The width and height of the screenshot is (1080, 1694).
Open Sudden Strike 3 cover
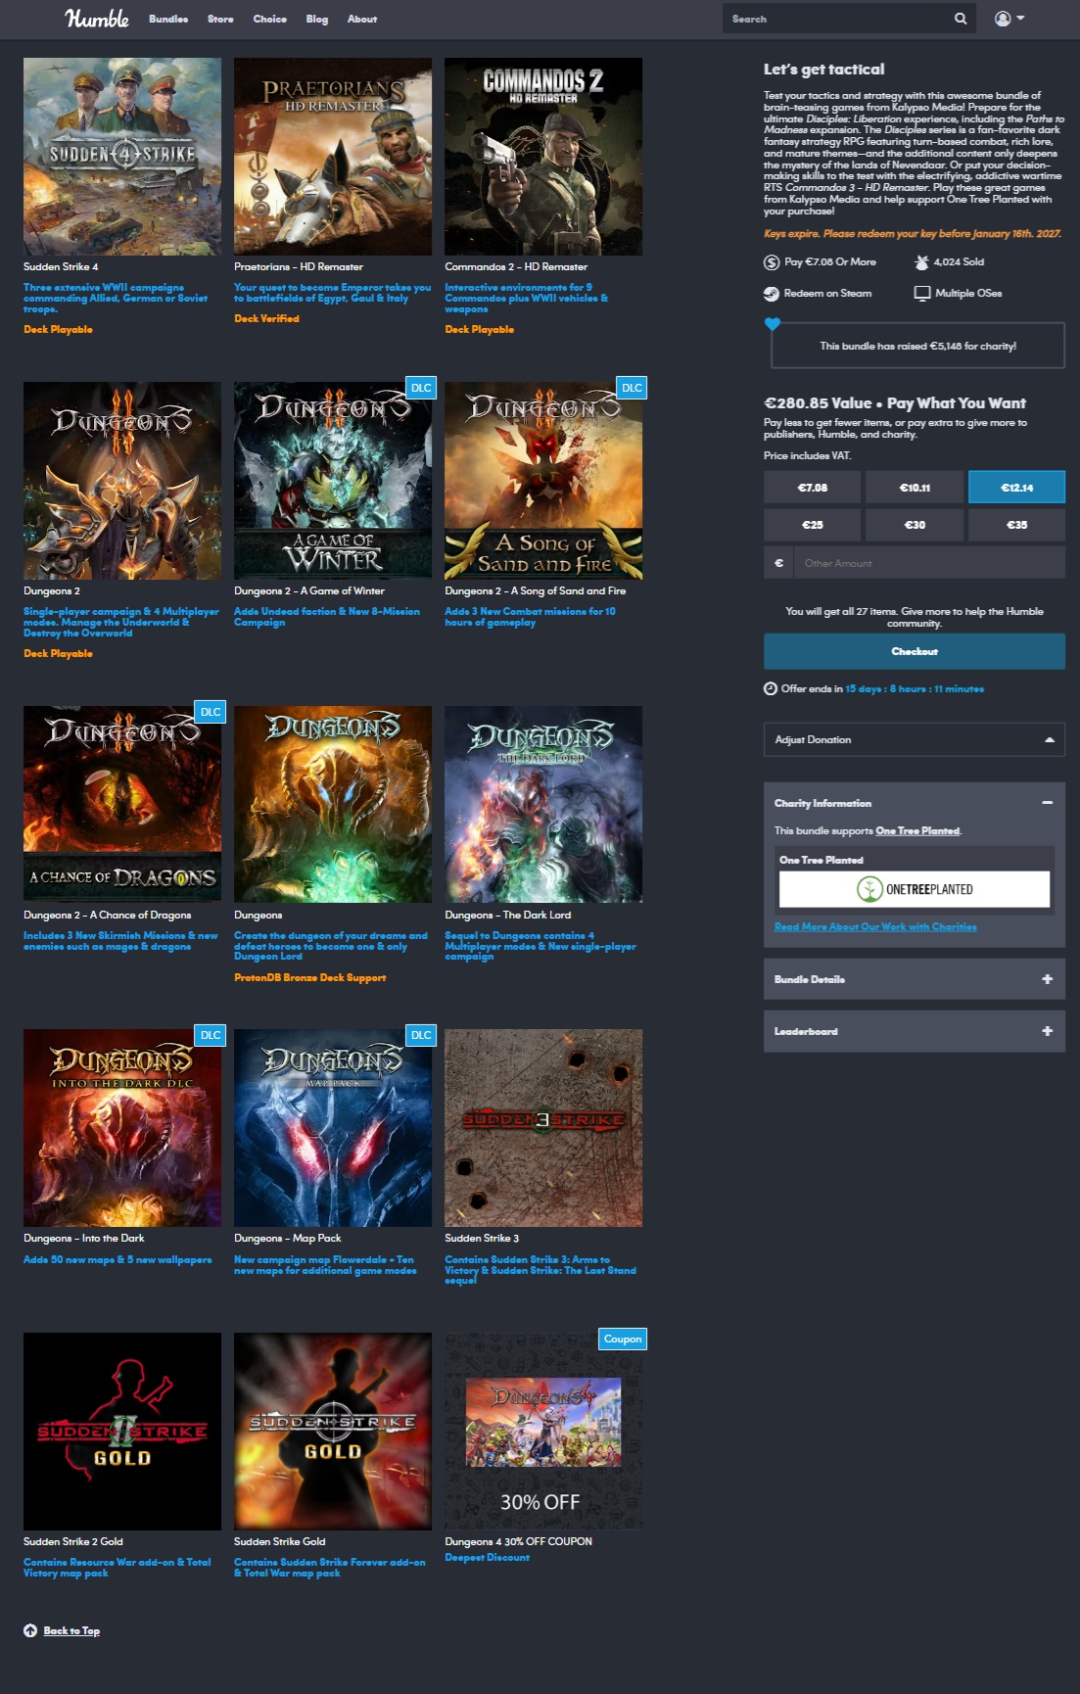(x=543, y=1128)
